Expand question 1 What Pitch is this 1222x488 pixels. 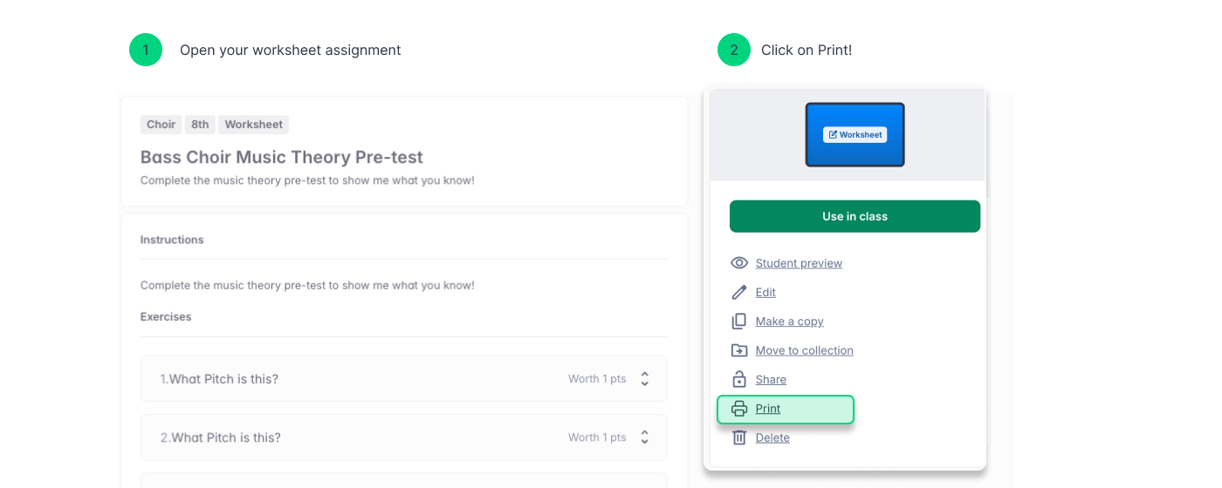point(644,379)
